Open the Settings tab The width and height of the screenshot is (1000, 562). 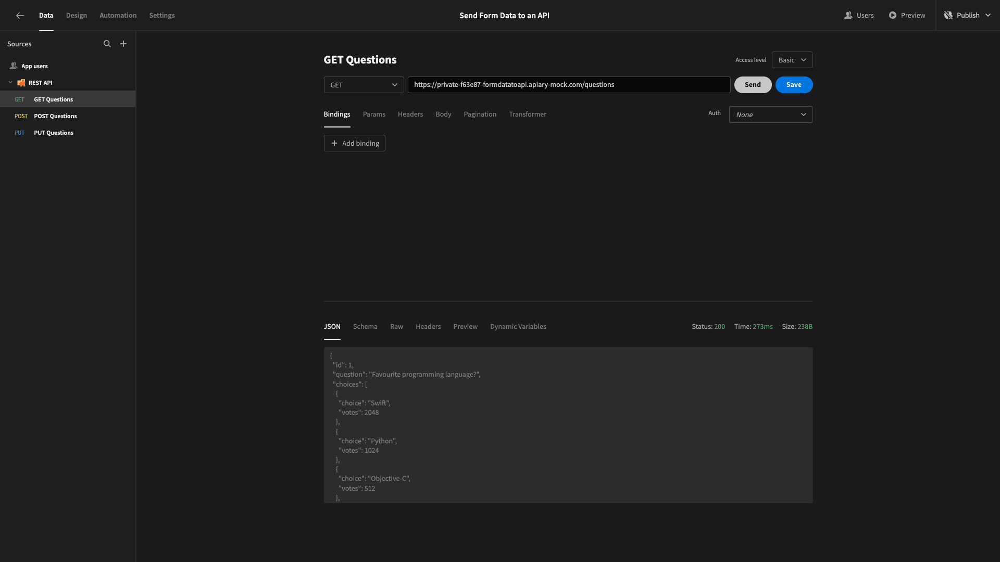pos(162,16)
